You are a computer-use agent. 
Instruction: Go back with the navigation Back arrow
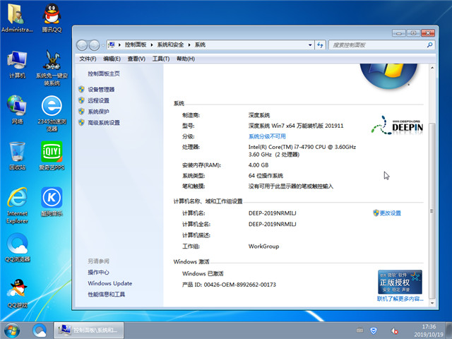tap(82, 45)
